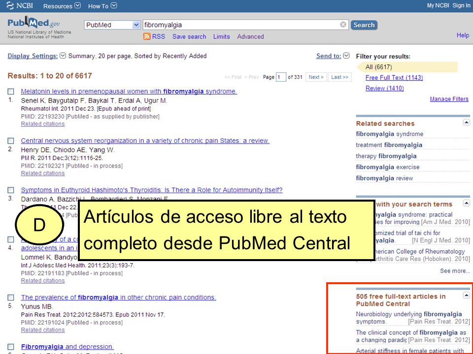Search related term fibromyalgia syndrome
This screenshot has width=473, height=354.
[389, 134]
